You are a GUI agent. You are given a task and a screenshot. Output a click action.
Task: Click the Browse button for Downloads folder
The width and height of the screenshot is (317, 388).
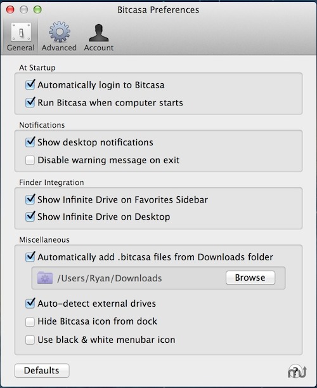250,278
